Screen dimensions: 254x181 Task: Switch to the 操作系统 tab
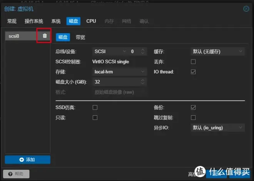point(34,21)
